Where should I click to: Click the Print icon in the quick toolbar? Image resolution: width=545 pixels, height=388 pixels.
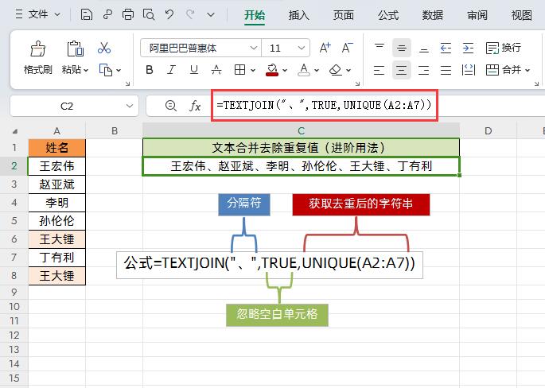(x=128, y=14)
